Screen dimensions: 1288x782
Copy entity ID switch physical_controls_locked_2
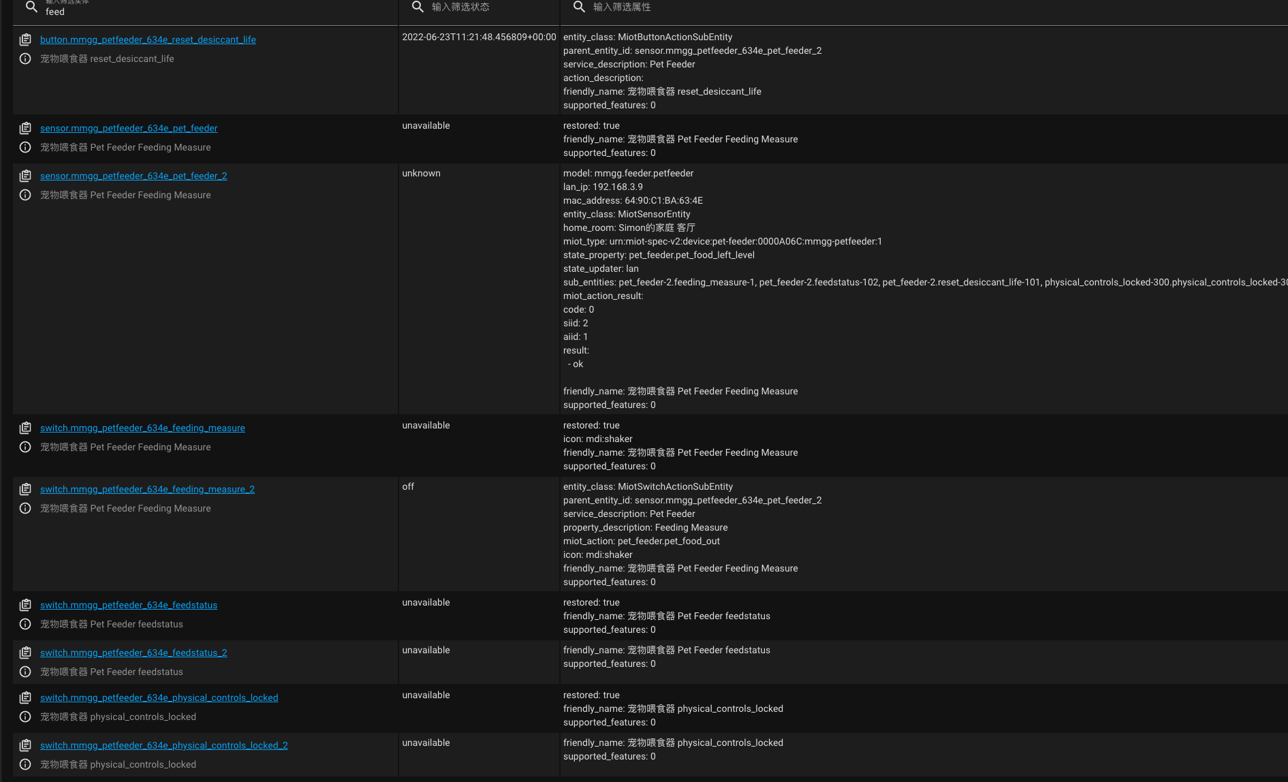pos(25,745)
